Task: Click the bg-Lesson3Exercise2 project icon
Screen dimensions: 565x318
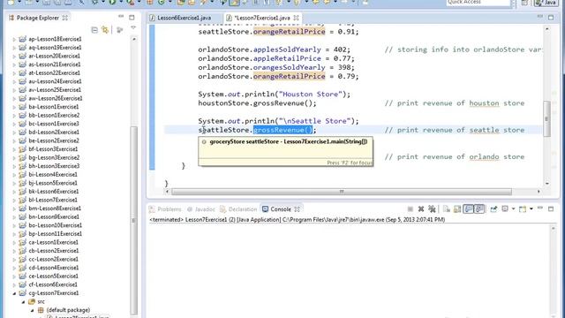Action: (22, 157)
